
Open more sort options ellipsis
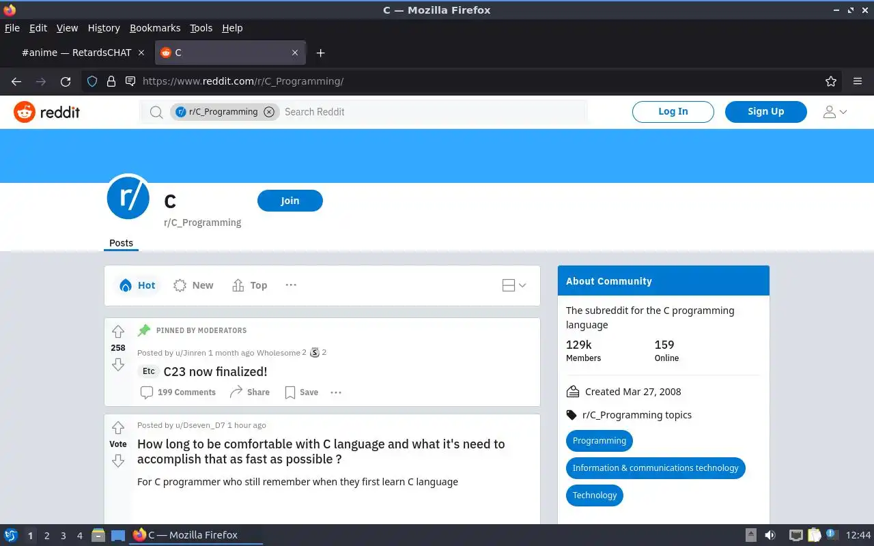291,285
